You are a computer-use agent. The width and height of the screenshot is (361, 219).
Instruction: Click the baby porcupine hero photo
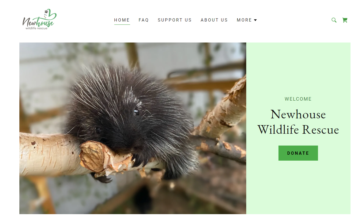tap(133, 128)
